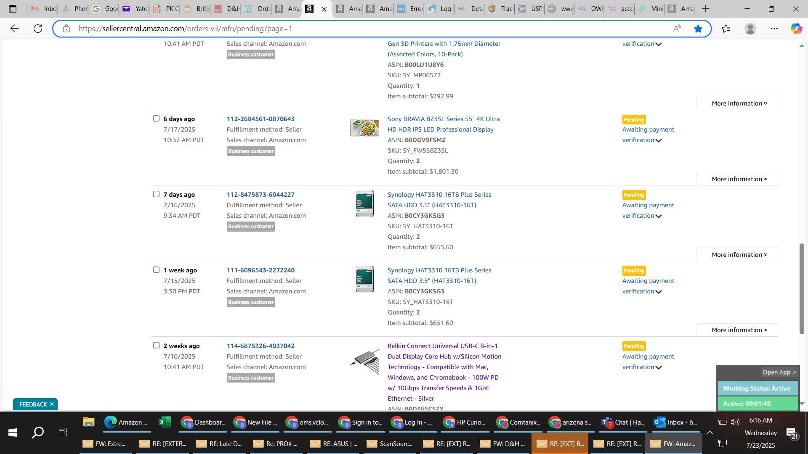Open Excel from the taskbar
The width and height of the screenshot is (808, 454).
[x=165, y=422]
